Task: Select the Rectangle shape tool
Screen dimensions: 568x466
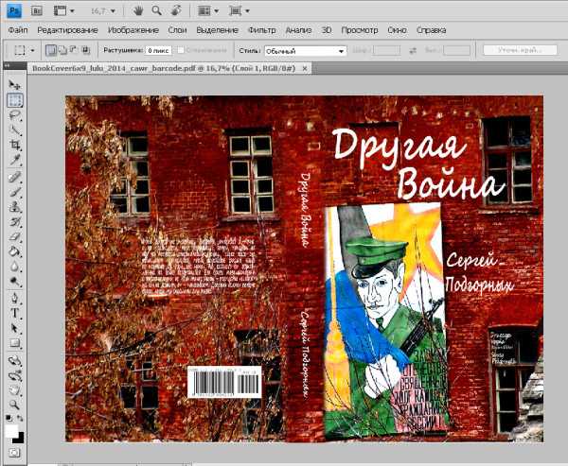Action: [x=15, y=342]
